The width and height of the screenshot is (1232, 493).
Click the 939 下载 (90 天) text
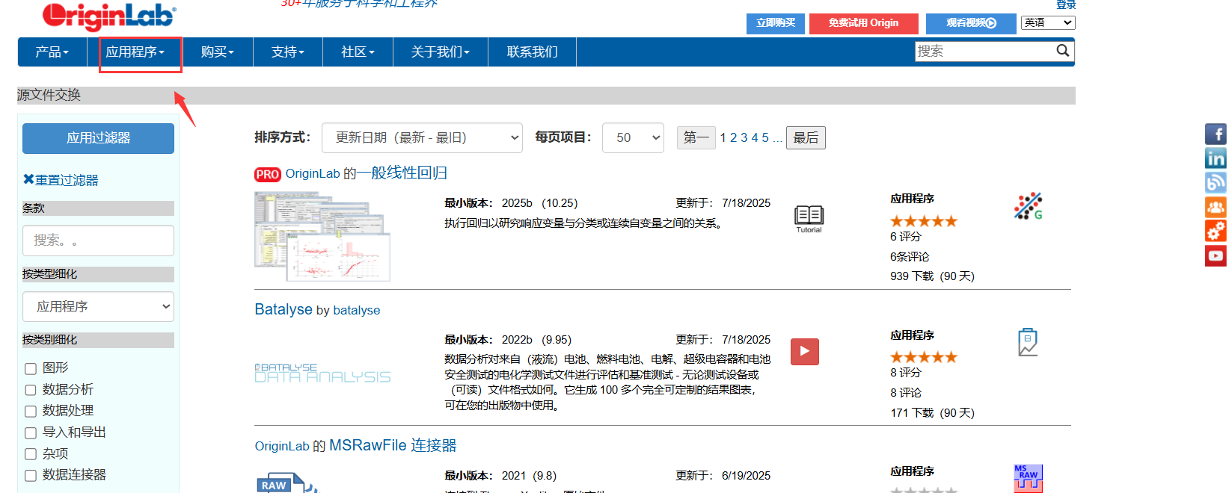[x=932, y=276]
